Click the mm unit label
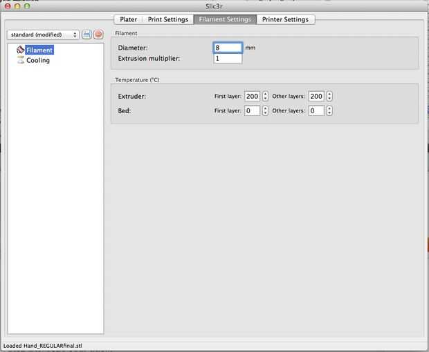Image resolution: width=429 pixels, height=352 pixels. click(x=250, y=48)
